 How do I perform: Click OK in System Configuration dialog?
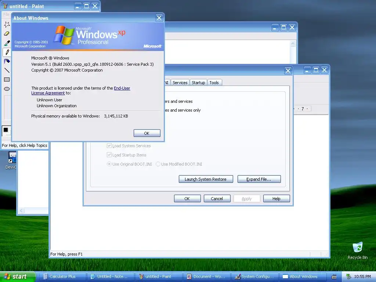187,199
